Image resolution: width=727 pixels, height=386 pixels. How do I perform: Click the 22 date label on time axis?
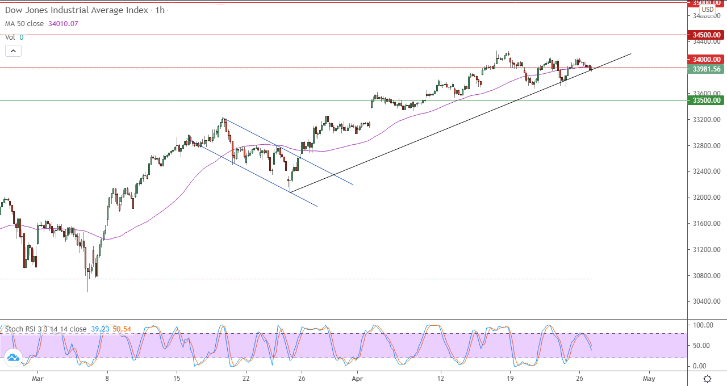pos(246,378)
